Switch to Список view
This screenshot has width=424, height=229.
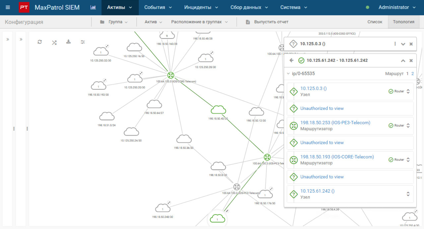tap(375, 22)
